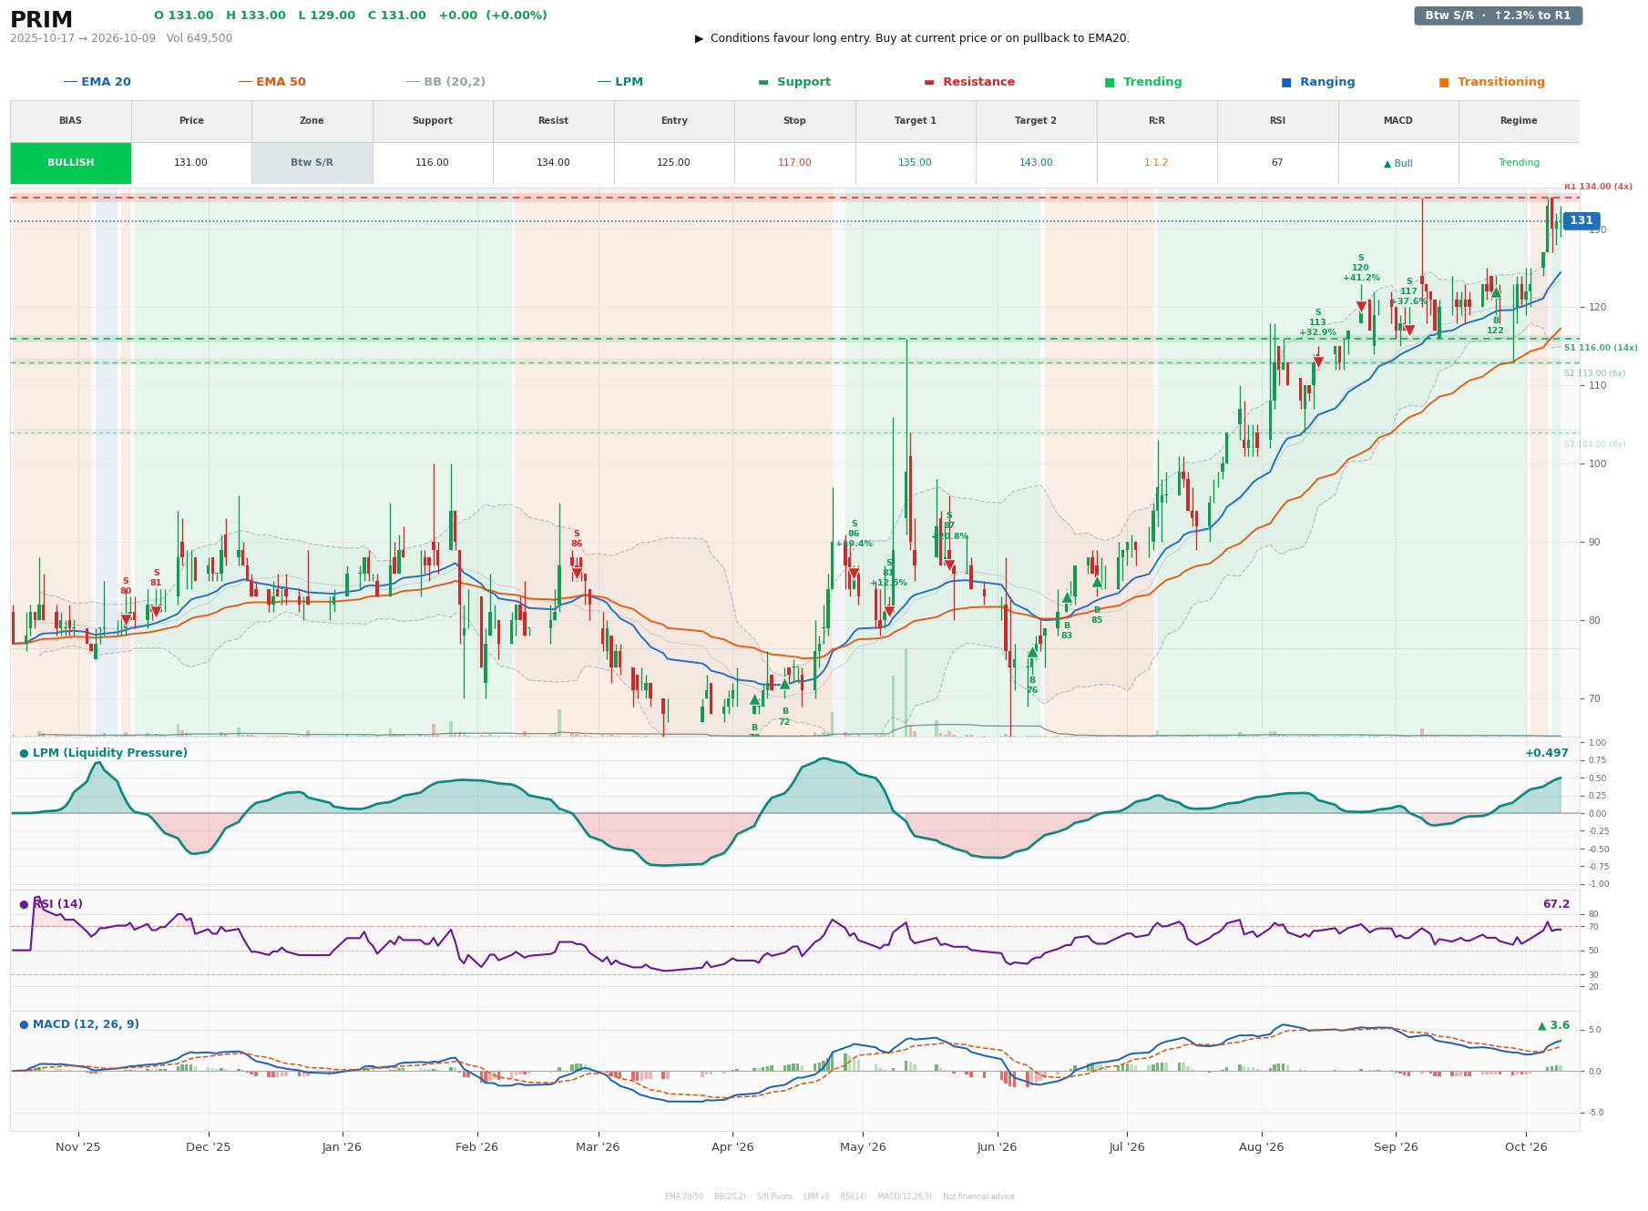This screenshot has height=1211, width=1648.
Task: Click the blue Ranging legend swatch
Action: [1286, 82]
